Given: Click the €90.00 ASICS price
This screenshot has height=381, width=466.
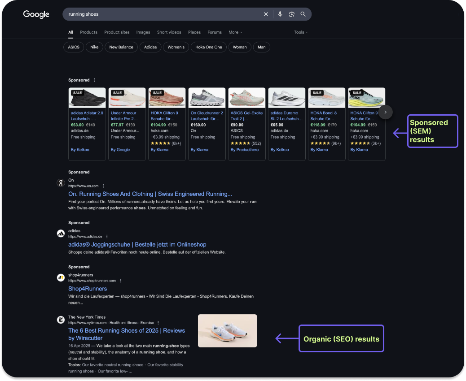Looking at the screenshot, I should (237, 125).
